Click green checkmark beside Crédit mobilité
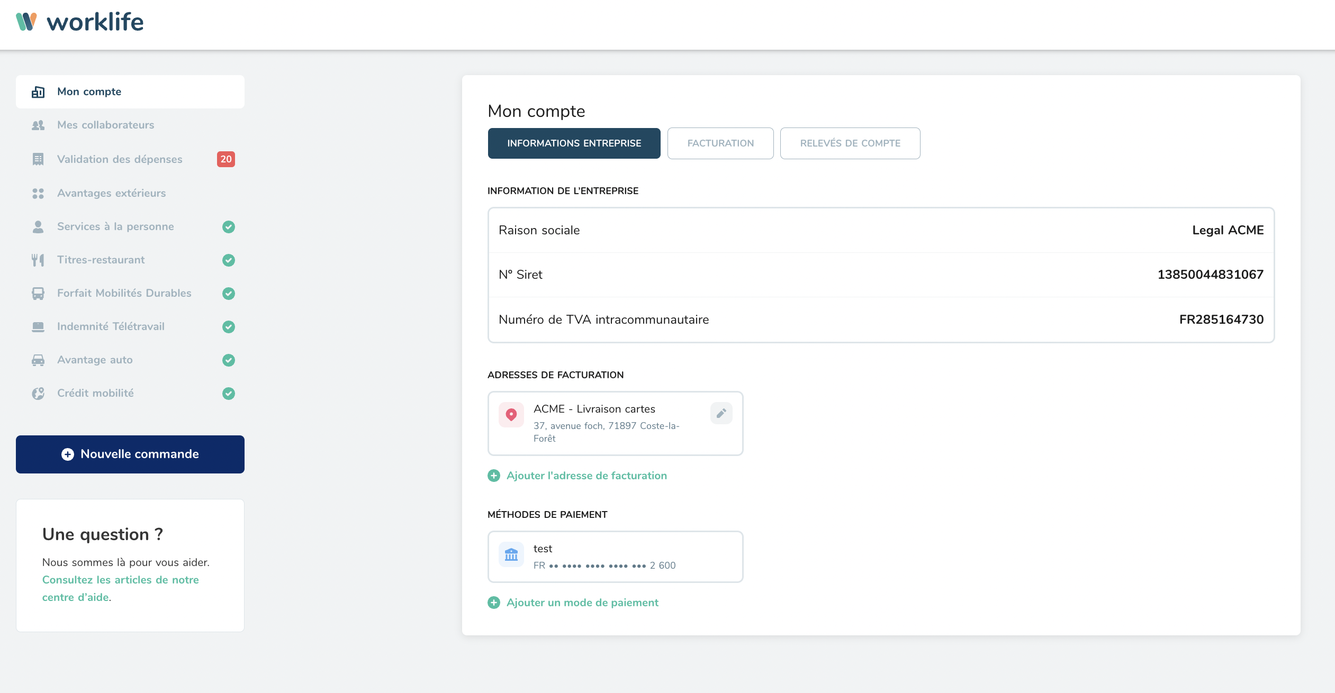This screenshot has height=693, width=1335. tap(229, 394)
